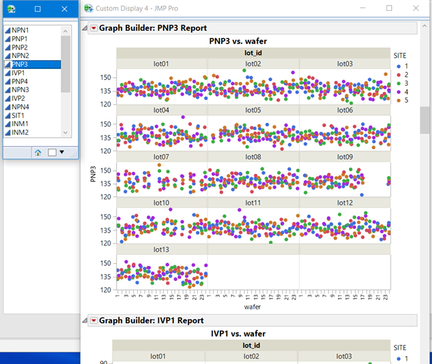Click the red SITE 2 legend marker
This screenshot has height=364, width=432.
(399, 75)
